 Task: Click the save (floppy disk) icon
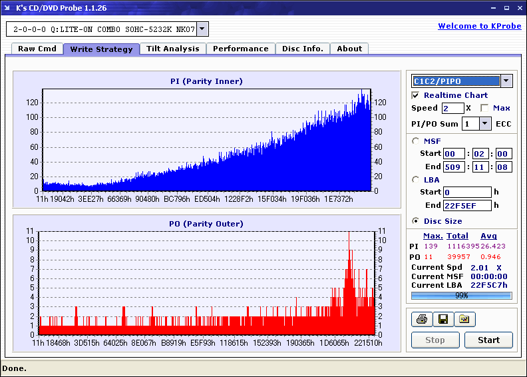[443, 319]
